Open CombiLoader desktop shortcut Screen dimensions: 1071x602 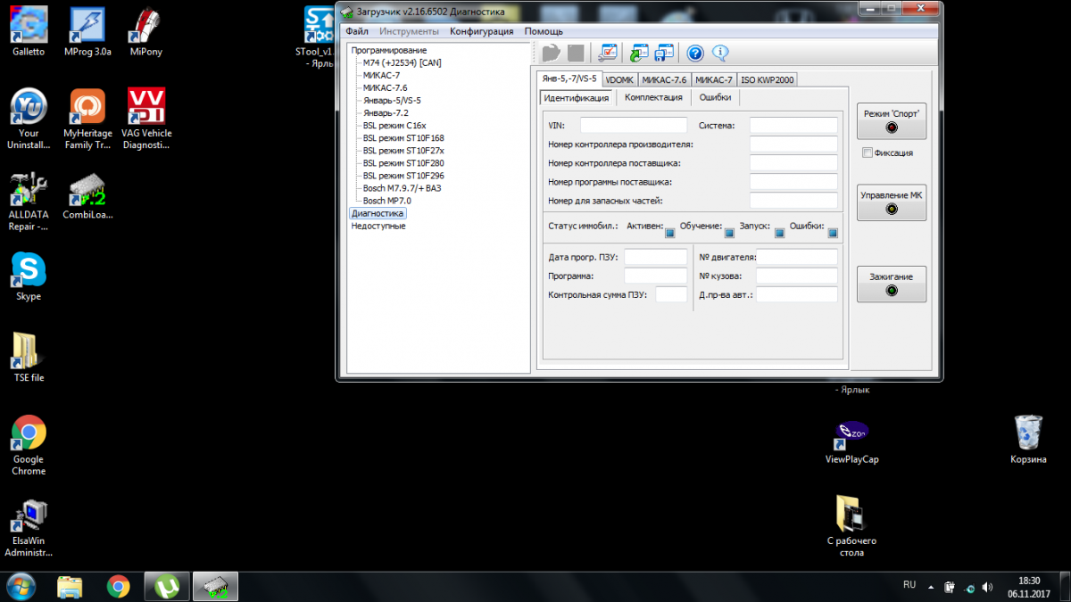[x=87, y=195]
